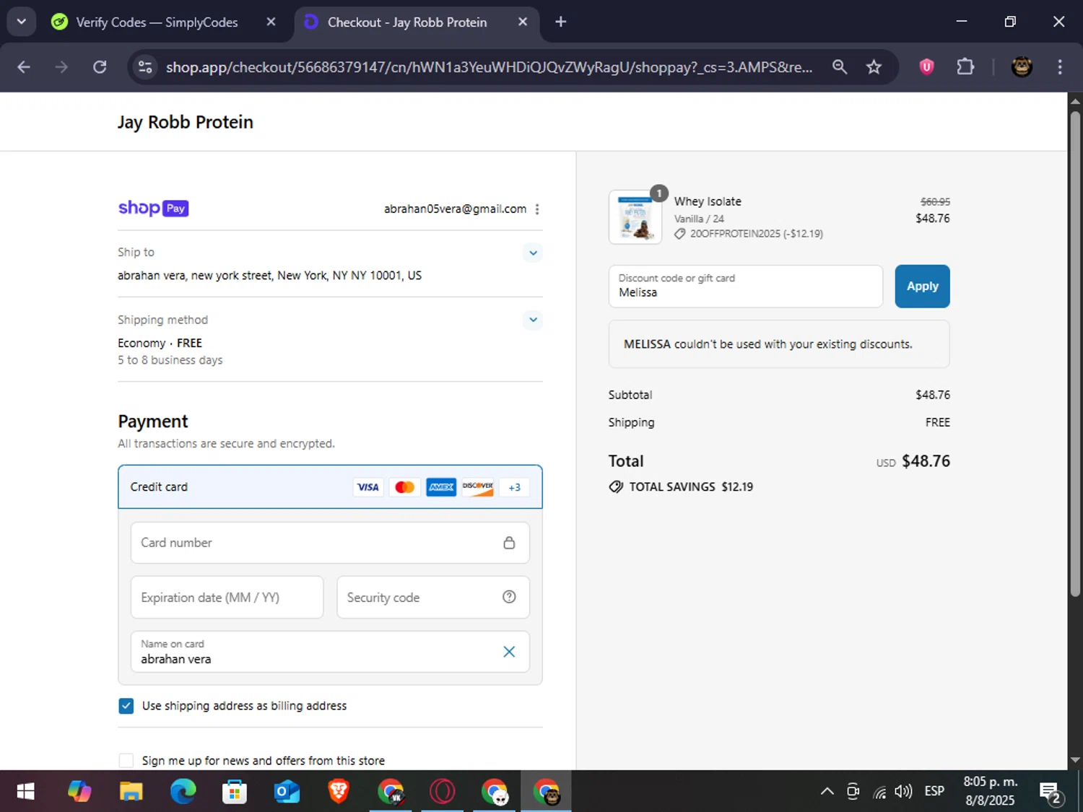Open a new browser tab
The image size is (1083, 812).
click(x=561, y=22)
